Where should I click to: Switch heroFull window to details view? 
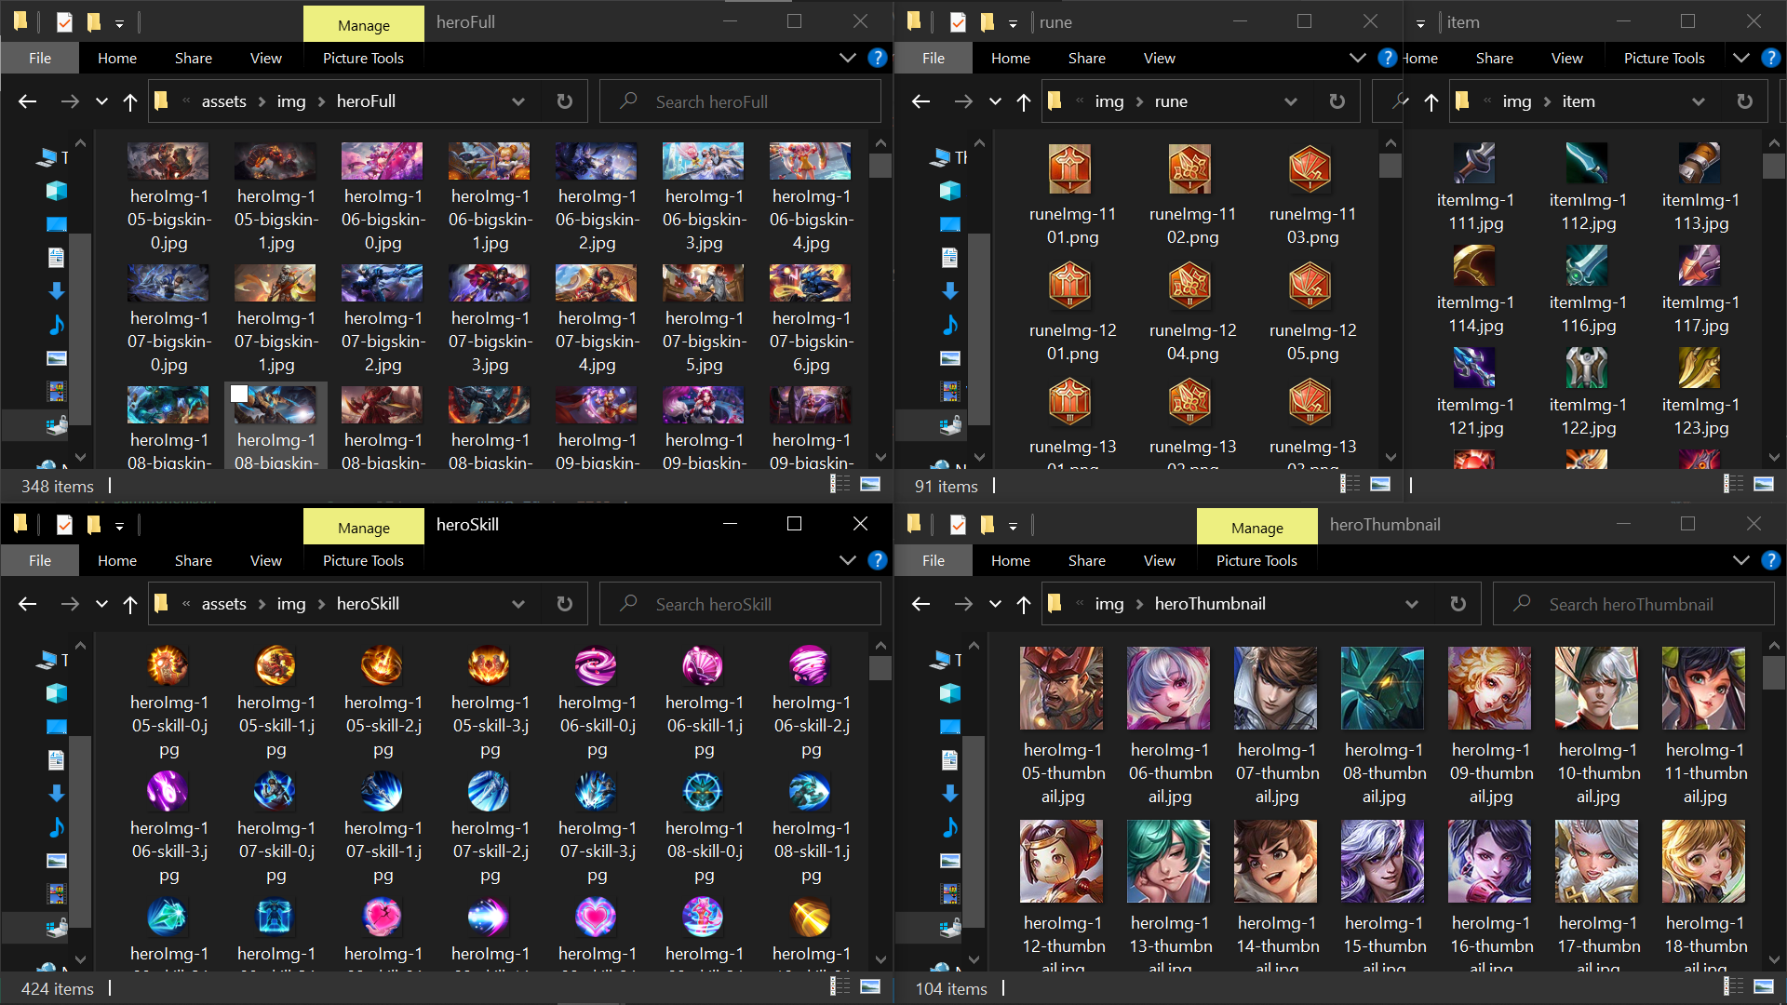840,484
